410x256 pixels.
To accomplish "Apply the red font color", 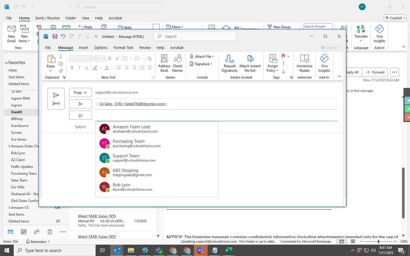I will (x=107, y=68).
